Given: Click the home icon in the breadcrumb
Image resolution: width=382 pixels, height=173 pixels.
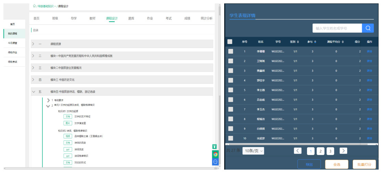Looking at the screenshot, I should [x=34, y=6].
